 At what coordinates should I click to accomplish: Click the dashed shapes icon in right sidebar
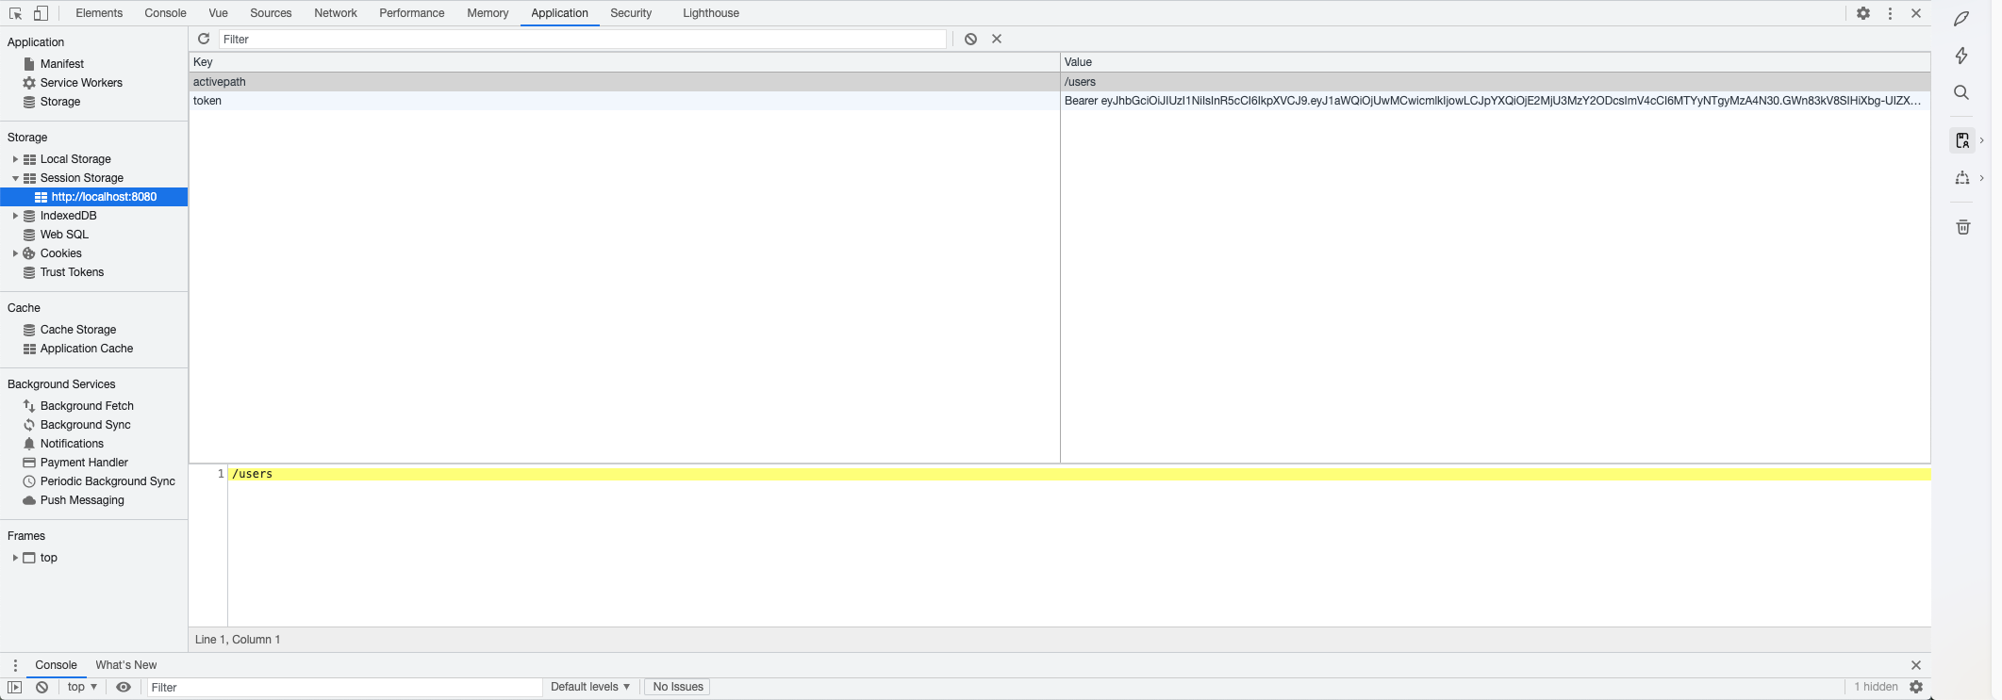tap(1962, 178)
